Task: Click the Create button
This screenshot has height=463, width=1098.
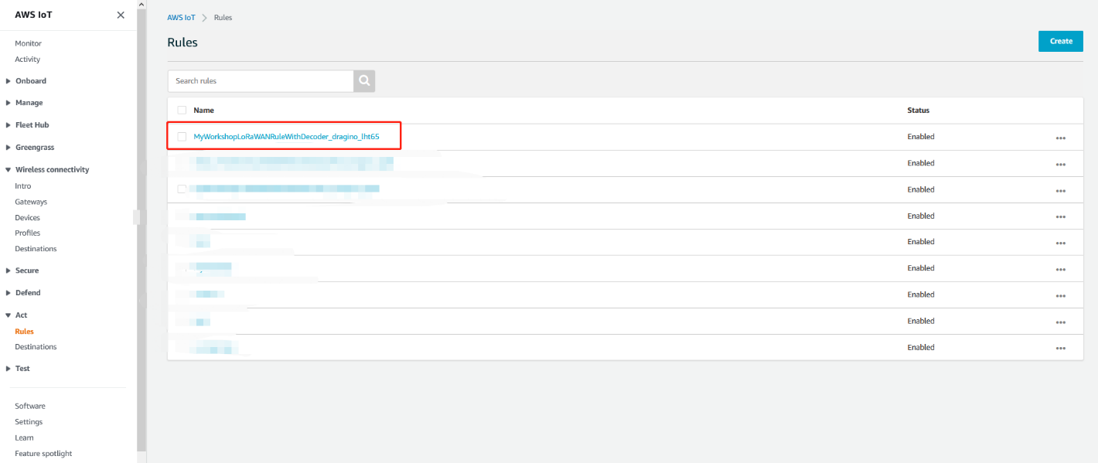Action: pos(1061,41)
